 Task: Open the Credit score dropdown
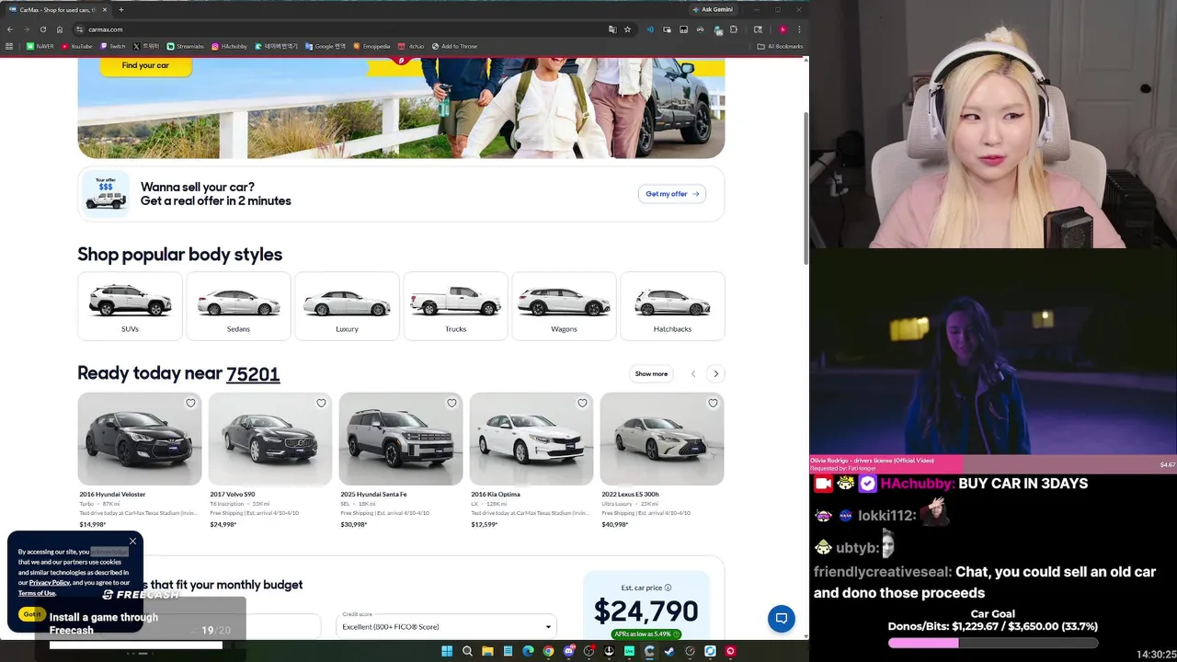(446, 626)
